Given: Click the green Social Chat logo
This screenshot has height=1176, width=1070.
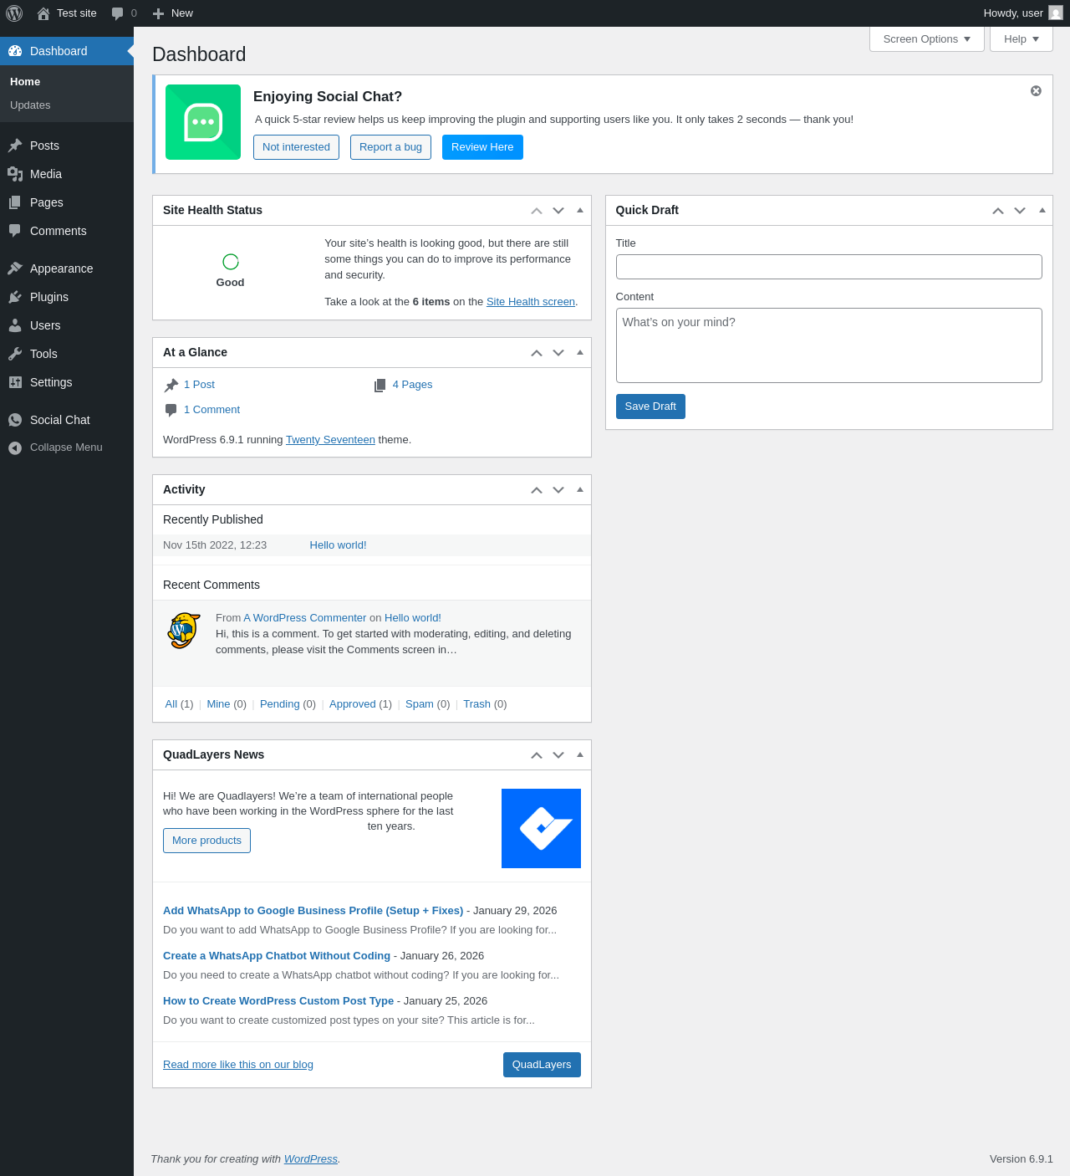Looking at the screenshot, I should 203,122.
